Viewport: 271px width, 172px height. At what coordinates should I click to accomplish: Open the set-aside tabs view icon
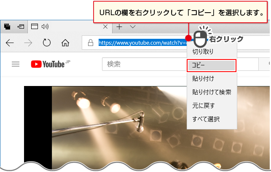[x=7, y=27]
